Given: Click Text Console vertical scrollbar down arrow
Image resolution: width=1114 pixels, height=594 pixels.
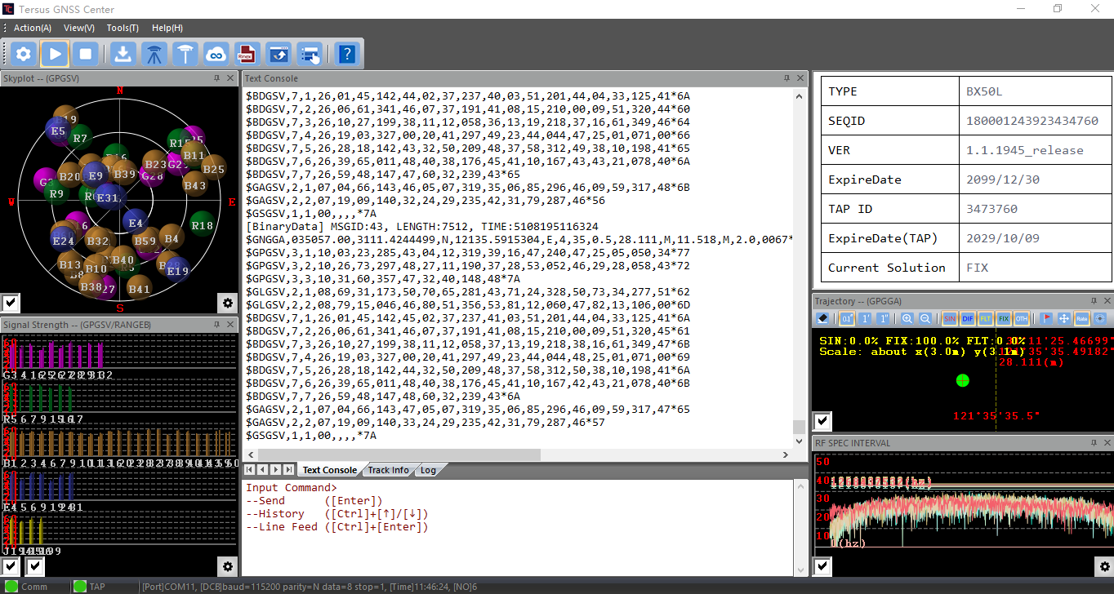Looking at the screenshot, I should tap(800, 441).
